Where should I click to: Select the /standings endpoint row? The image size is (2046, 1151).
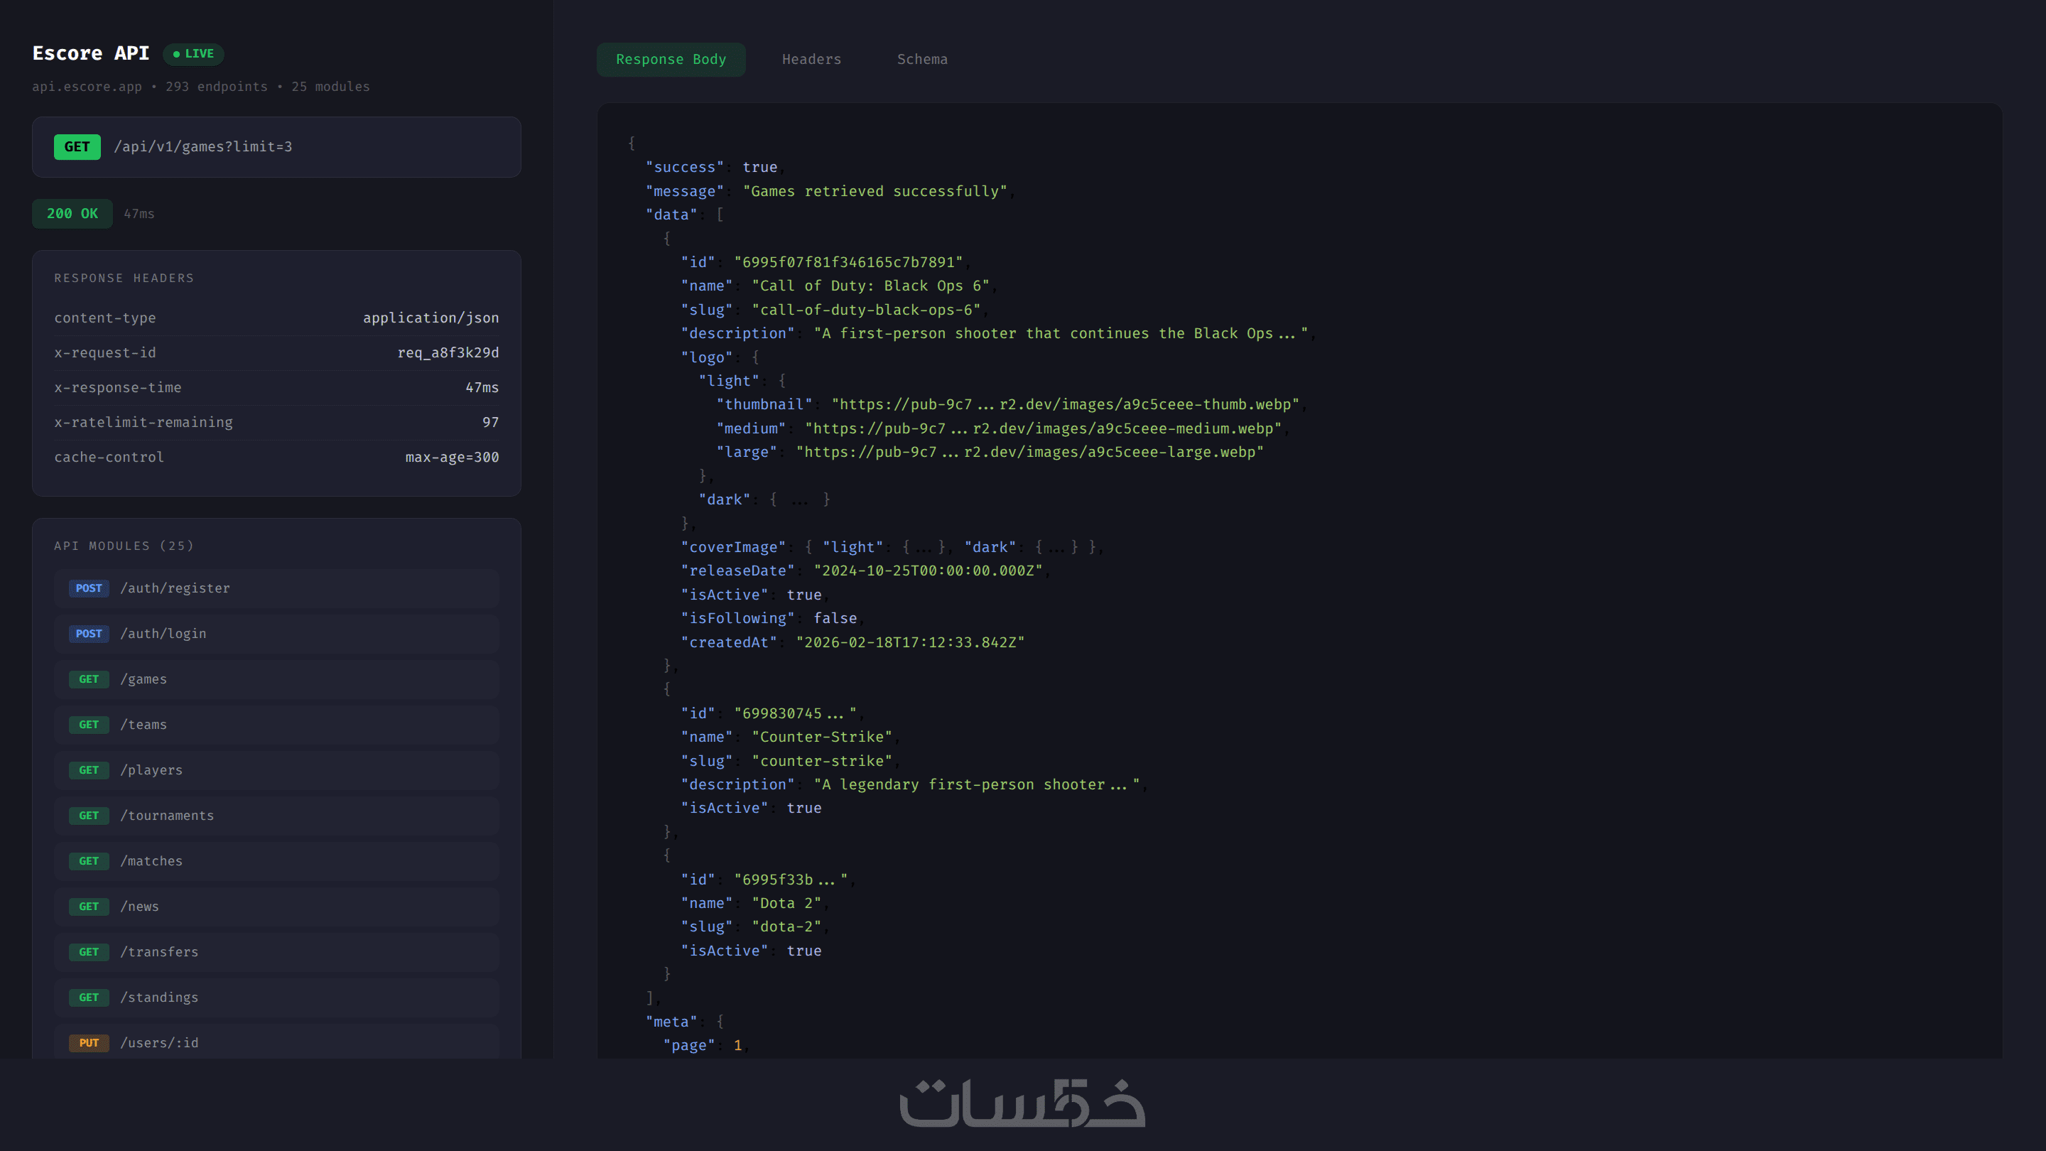pos(276,998)
